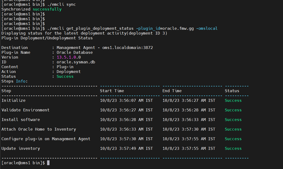Click the 'Initialize' step row
Viewport: 283px width, 169px height.
click(14, 101)
